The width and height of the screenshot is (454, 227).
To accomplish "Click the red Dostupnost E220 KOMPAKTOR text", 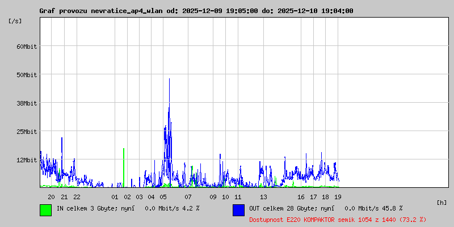I will [338, 220].
